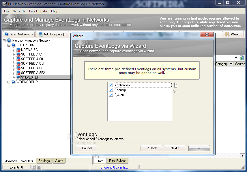Open the Help menu
Image resolution: width=247 pixels, height=172 pixels.
point(55,11)
